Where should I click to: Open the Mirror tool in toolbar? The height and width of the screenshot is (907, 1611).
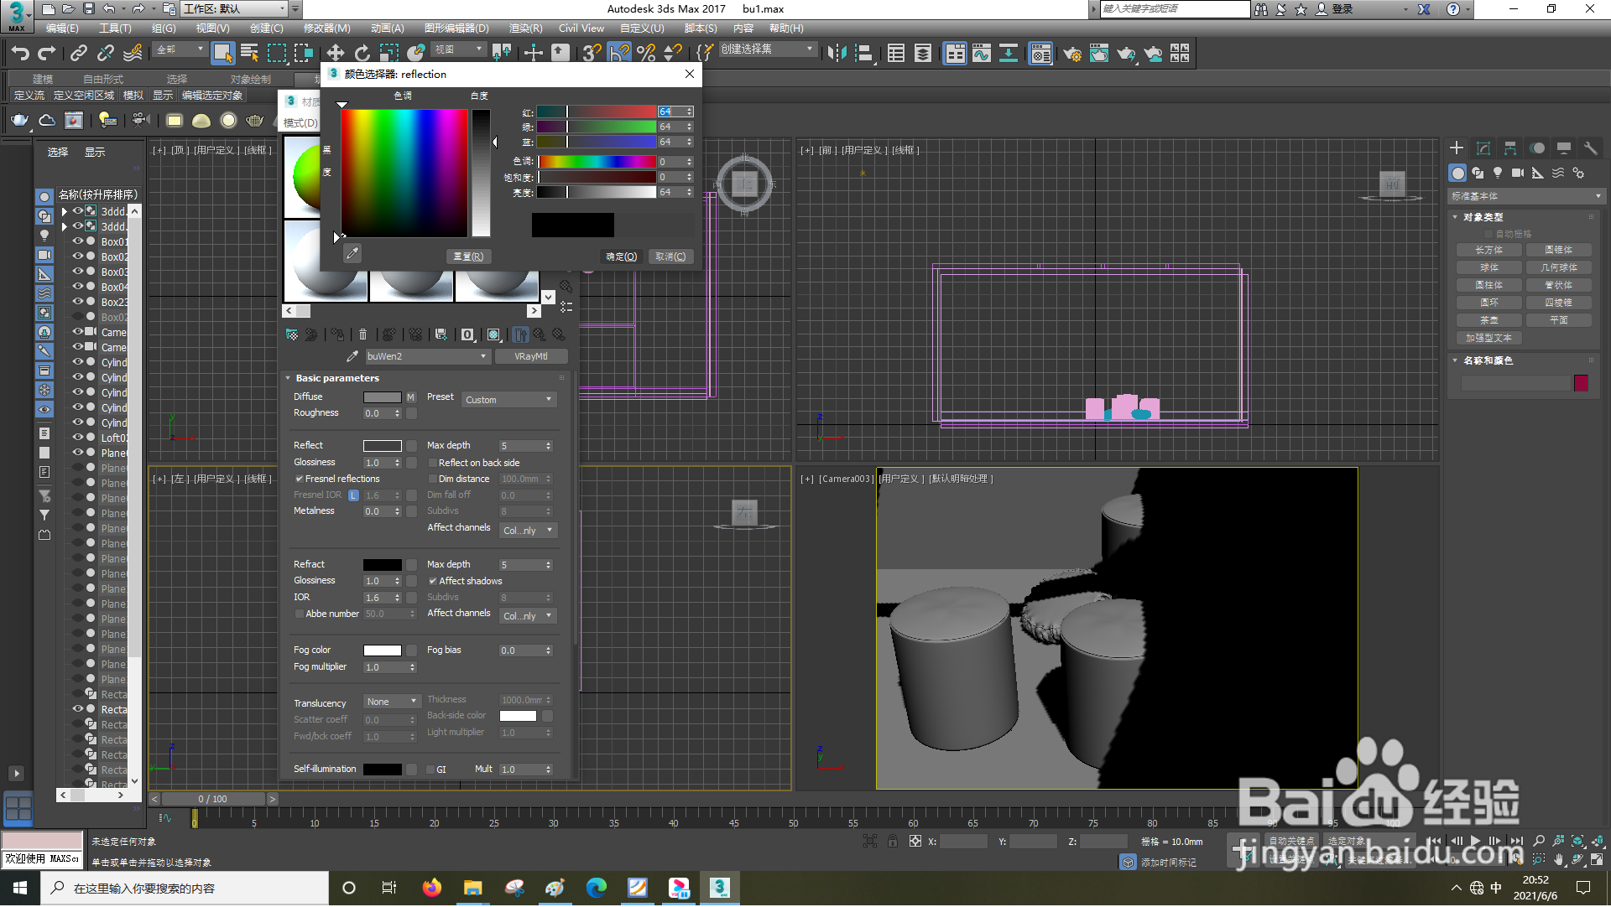(x=837, y=54)
